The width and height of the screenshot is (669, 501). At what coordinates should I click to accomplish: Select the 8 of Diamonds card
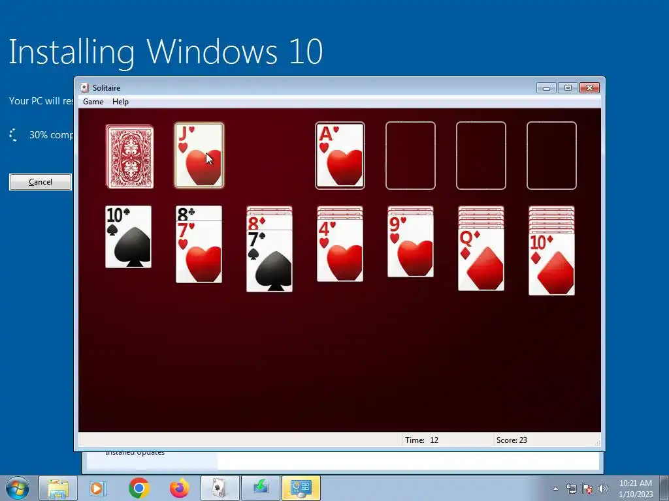pos(269,223)
